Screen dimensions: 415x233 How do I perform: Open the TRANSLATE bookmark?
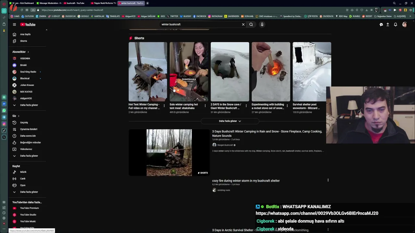click(113, 16)
